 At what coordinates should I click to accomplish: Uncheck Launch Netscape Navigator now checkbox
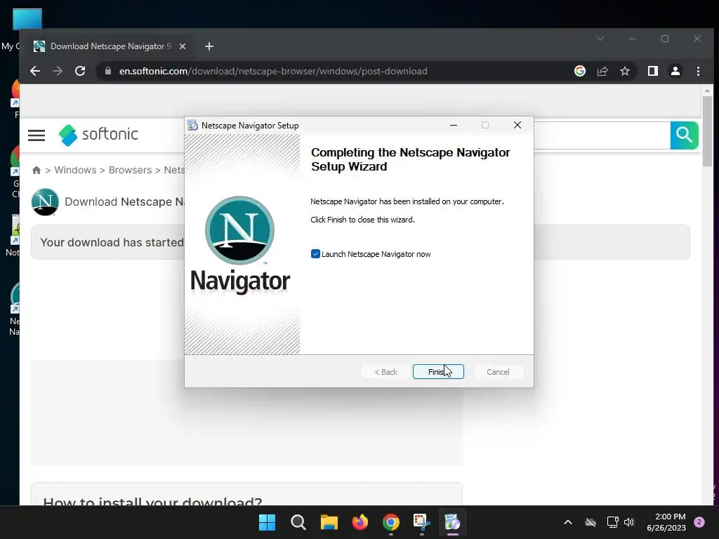(315, 254)
